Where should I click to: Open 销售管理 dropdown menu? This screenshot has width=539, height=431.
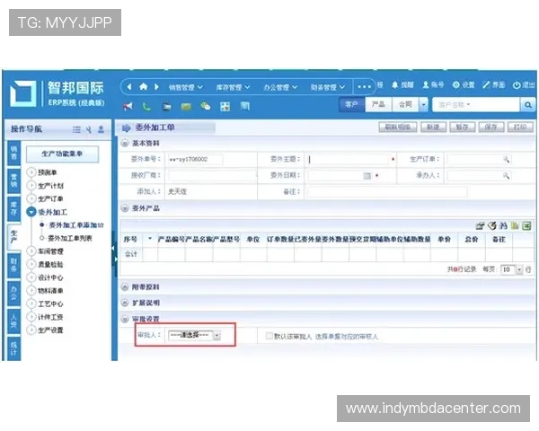(x=186, y=87)
